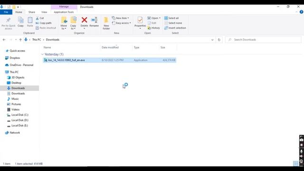The image size is (304, 171).
Task: Create a New folder
Action: coord(106,23)
